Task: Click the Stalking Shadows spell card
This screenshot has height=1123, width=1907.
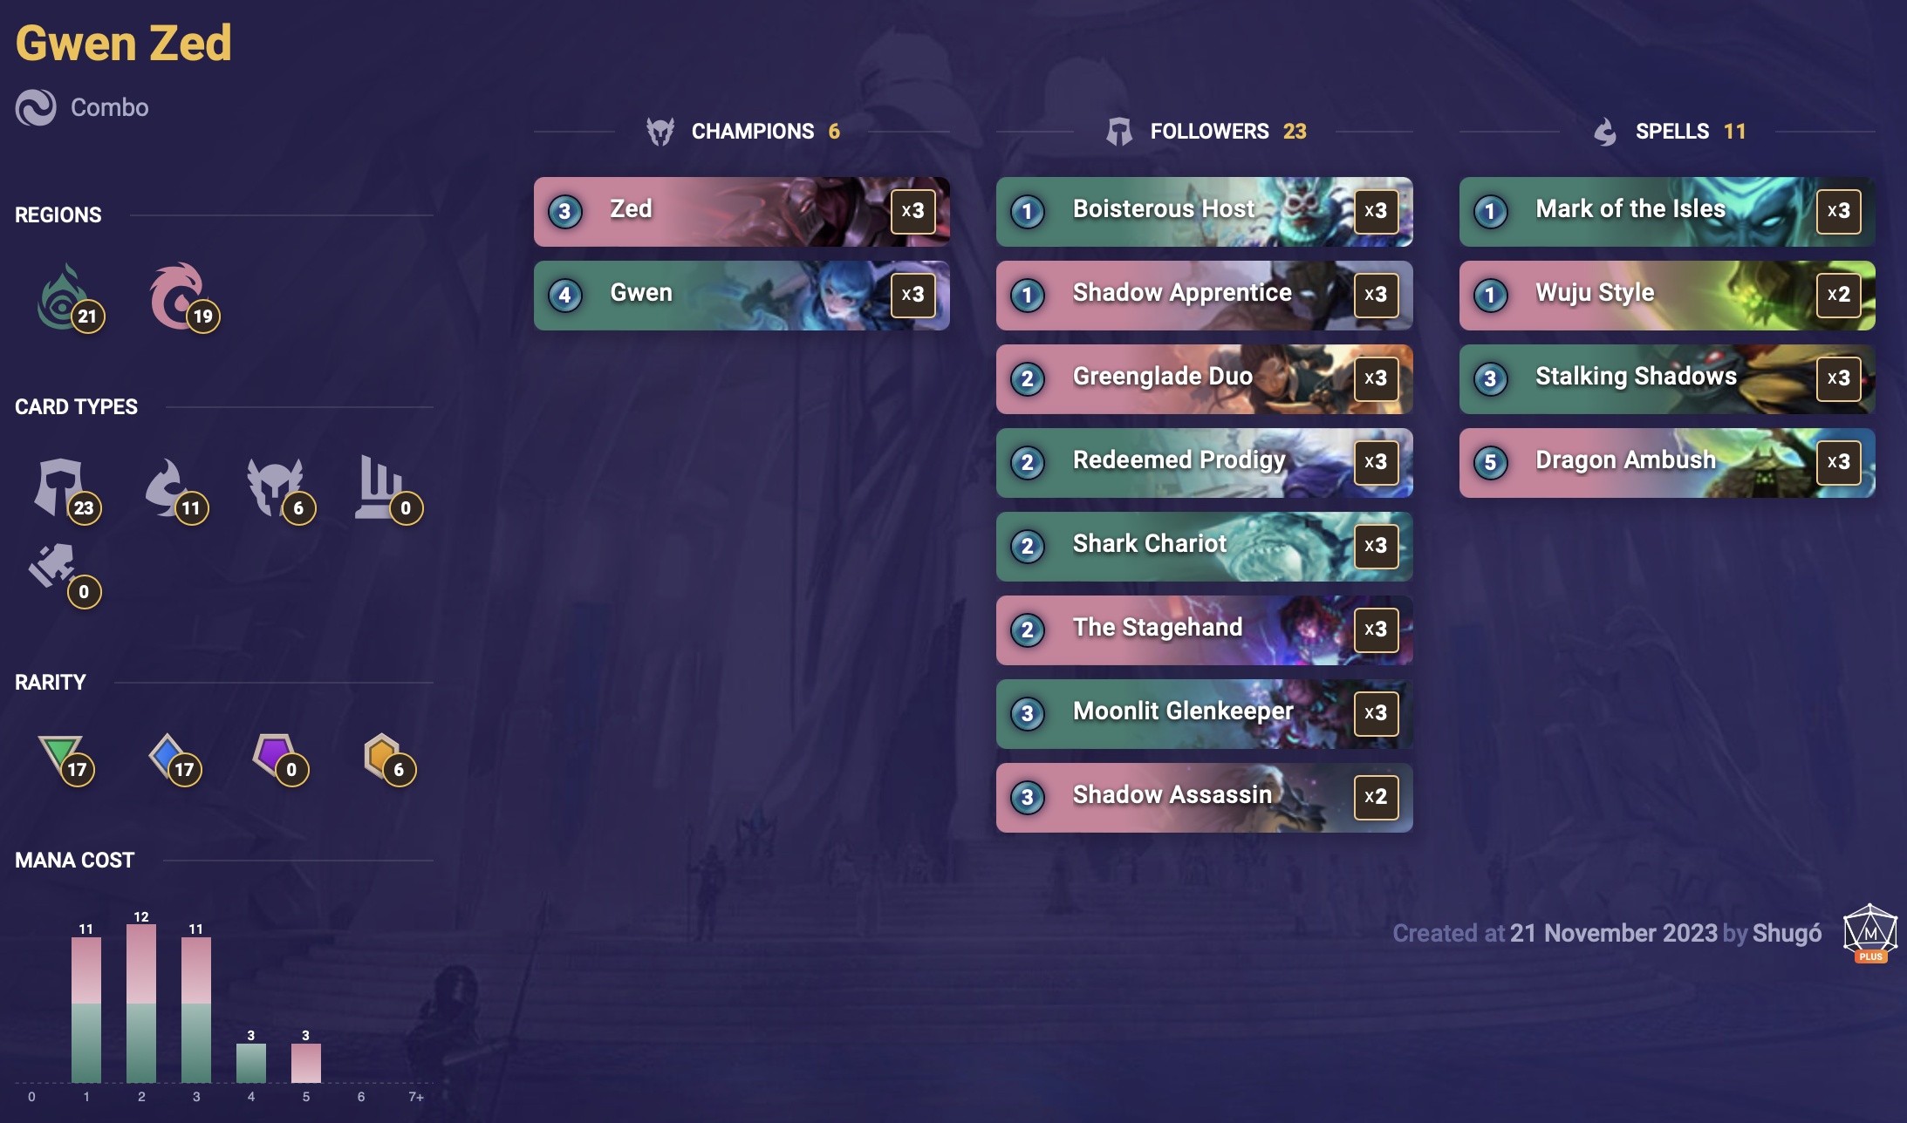Action: pos(1664,377)
